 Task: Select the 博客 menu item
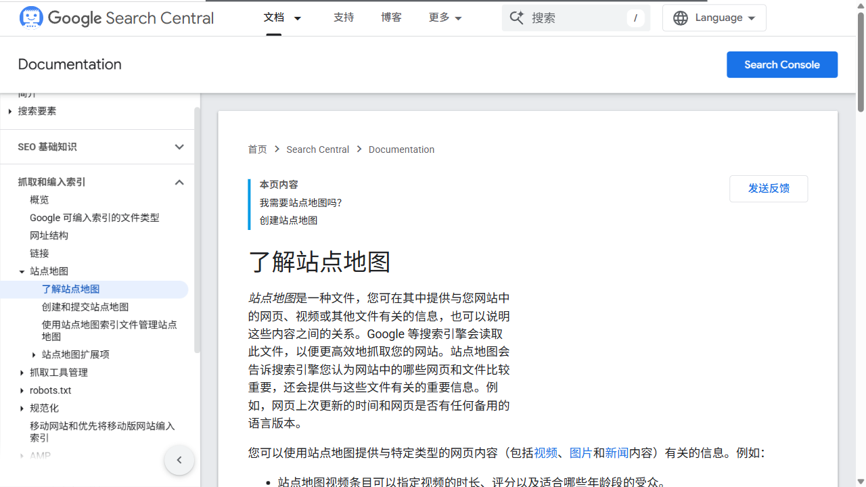(391, 18)
